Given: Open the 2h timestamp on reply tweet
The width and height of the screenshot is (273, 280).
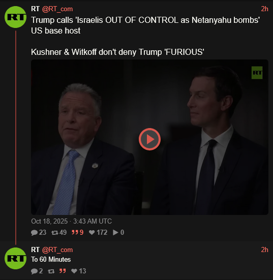Looking at the screenshot, I should point(264,250).
